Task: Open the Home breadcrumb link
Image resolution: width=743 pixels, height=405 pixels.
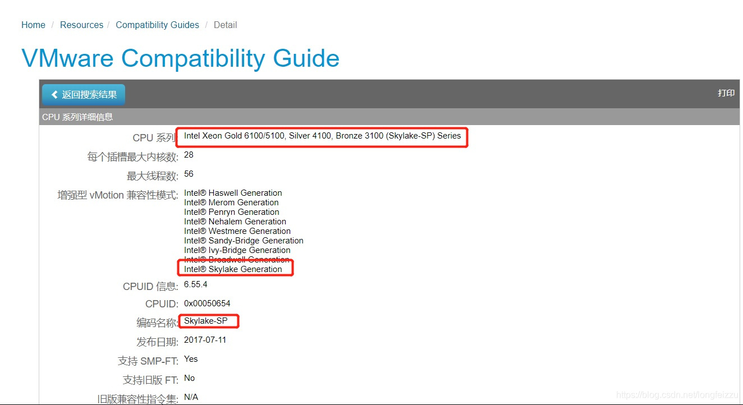Action: tap(33, 25)
